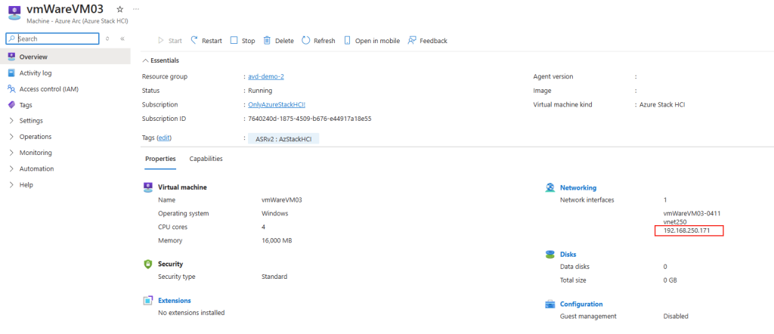Screen dimensions: 774x334
Task: Click the ASRv2 : AzStackHCI tag chip
Action: [283, 139]
